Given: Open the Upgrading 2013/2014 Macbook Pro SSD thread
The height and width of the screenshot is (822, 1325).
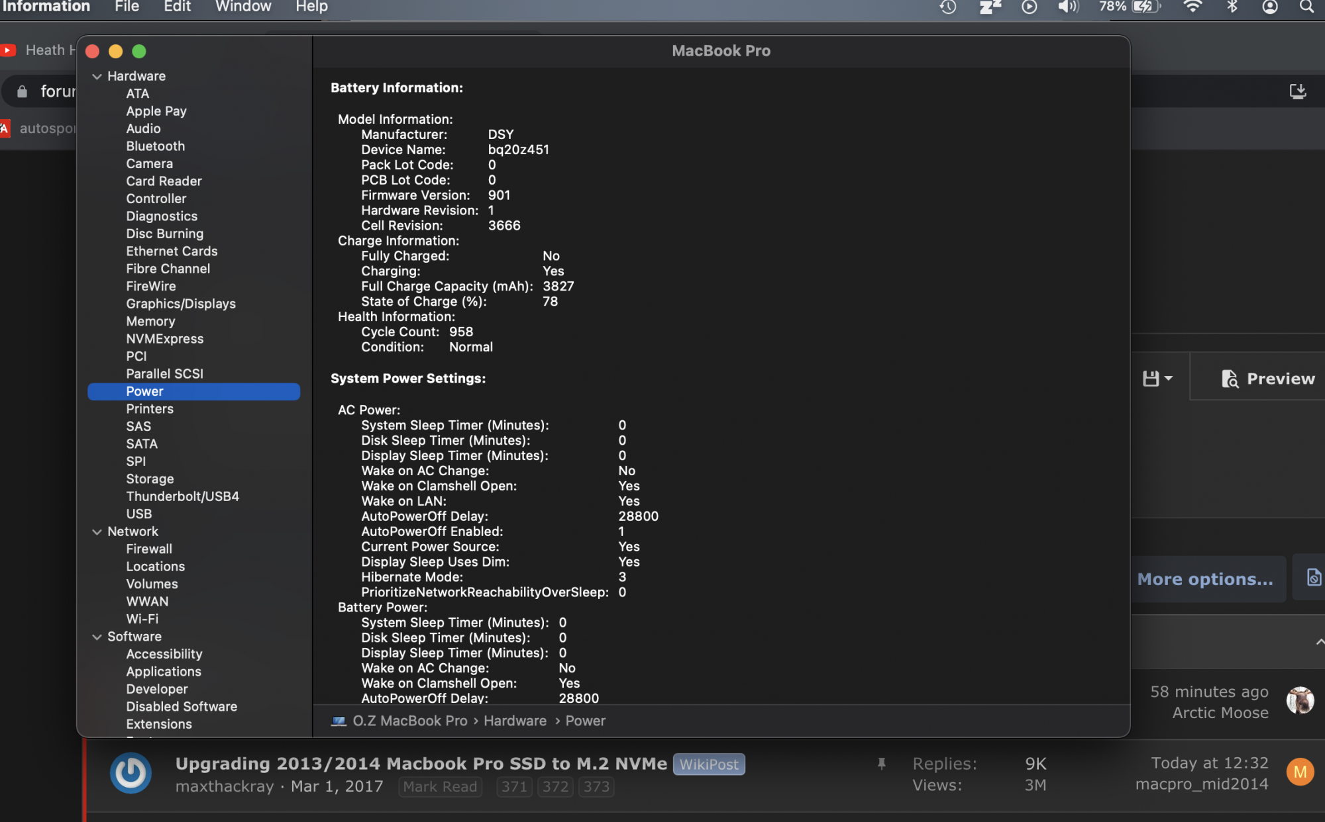Looking at the screenshot, I should pos(421,763).
